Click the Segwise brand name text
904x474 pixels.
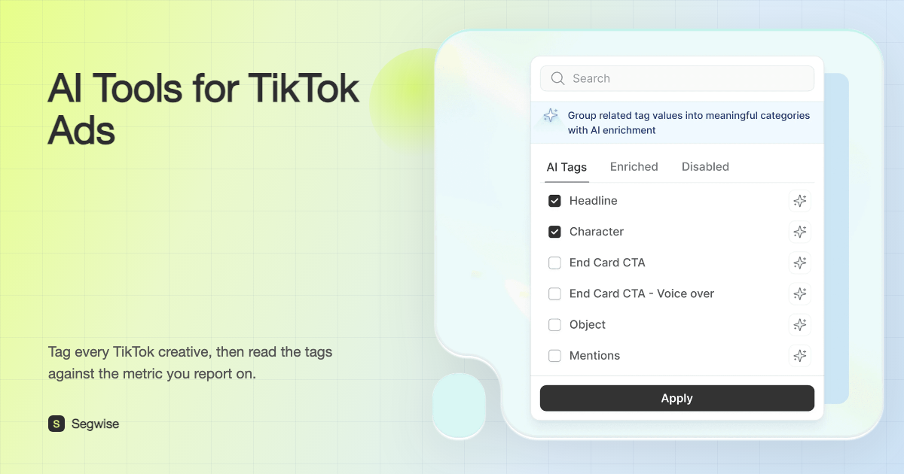pos(95,424)
